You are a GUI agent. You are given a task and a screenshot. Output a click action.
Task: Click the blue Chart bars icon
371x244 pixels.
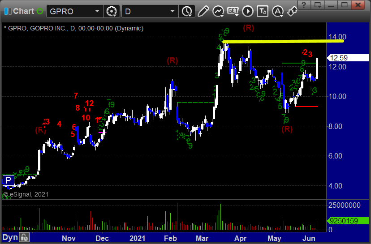[x=8, y=11]
